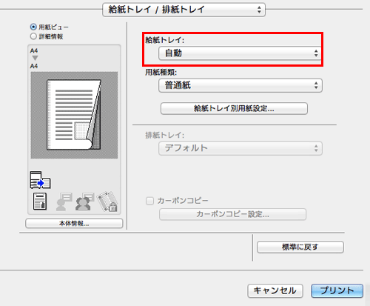
Task: Open the 給紙トレイ dropdown set to 自動
Action: tap(240, 53)
